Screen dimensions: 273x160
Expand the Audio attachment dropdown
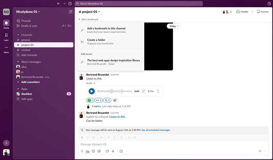(91, 83)
